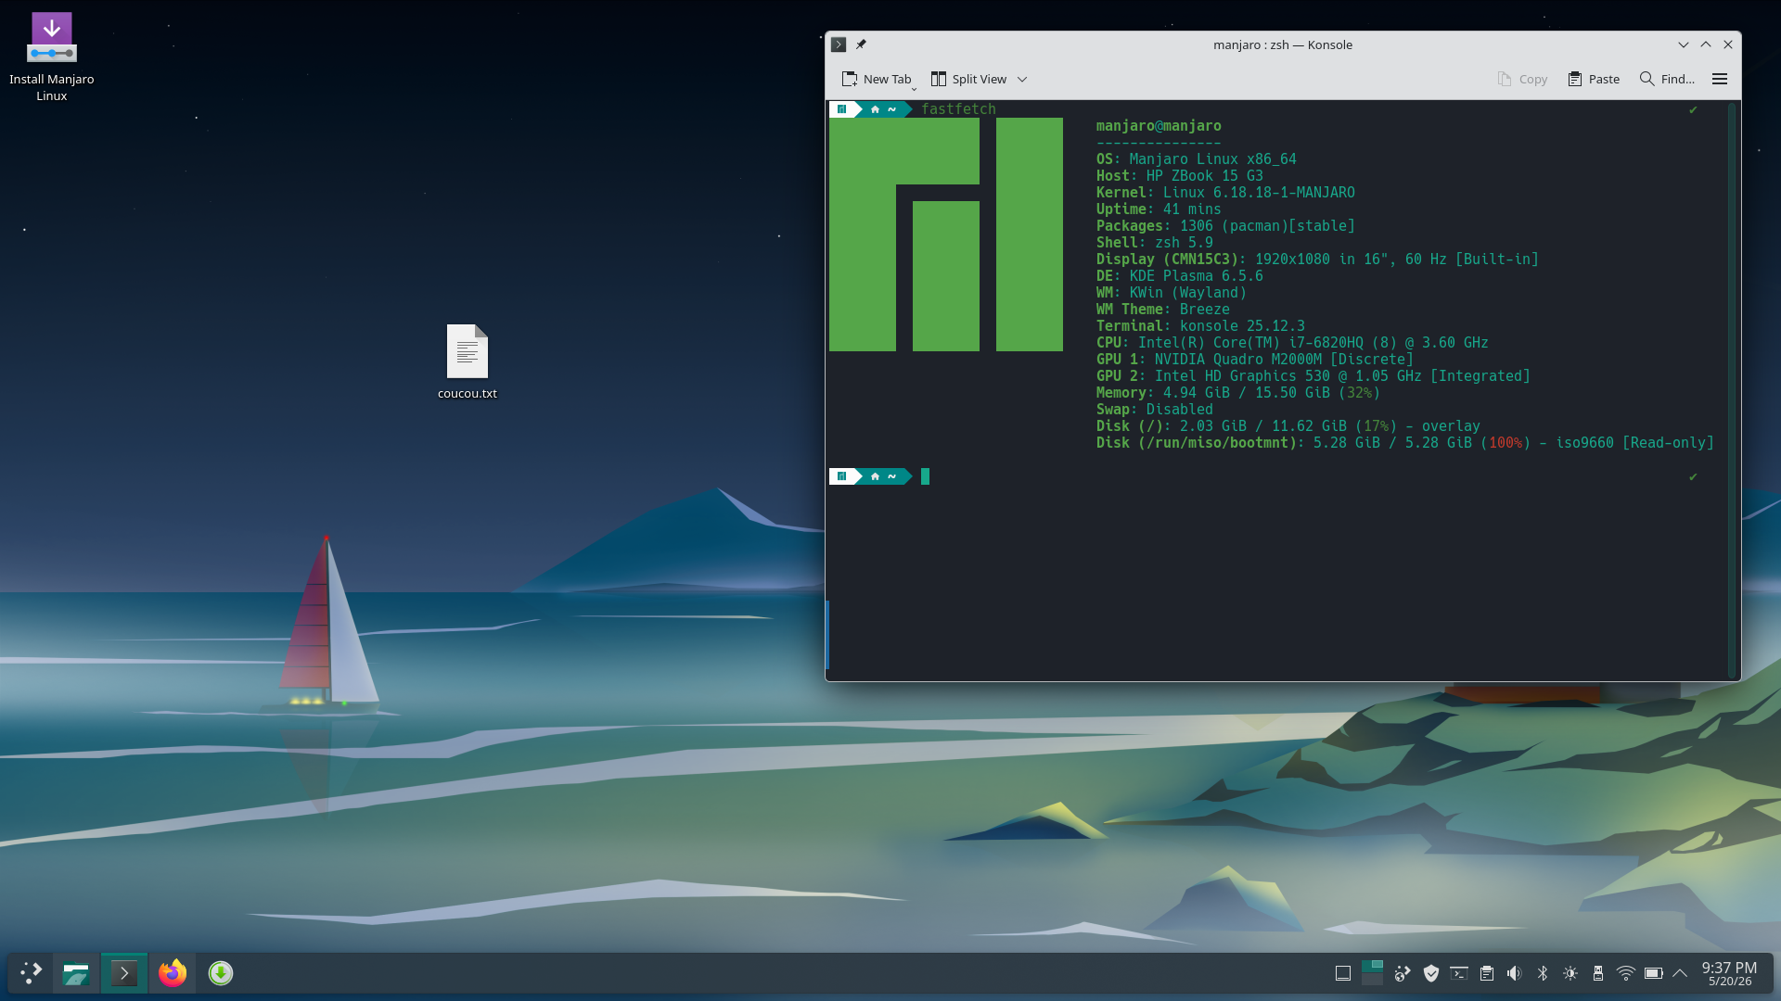Open the shield security tray icon

click(x=1431, y=973)
